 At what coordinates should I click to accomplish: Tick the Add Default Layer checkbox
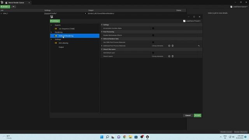[153, 53]
